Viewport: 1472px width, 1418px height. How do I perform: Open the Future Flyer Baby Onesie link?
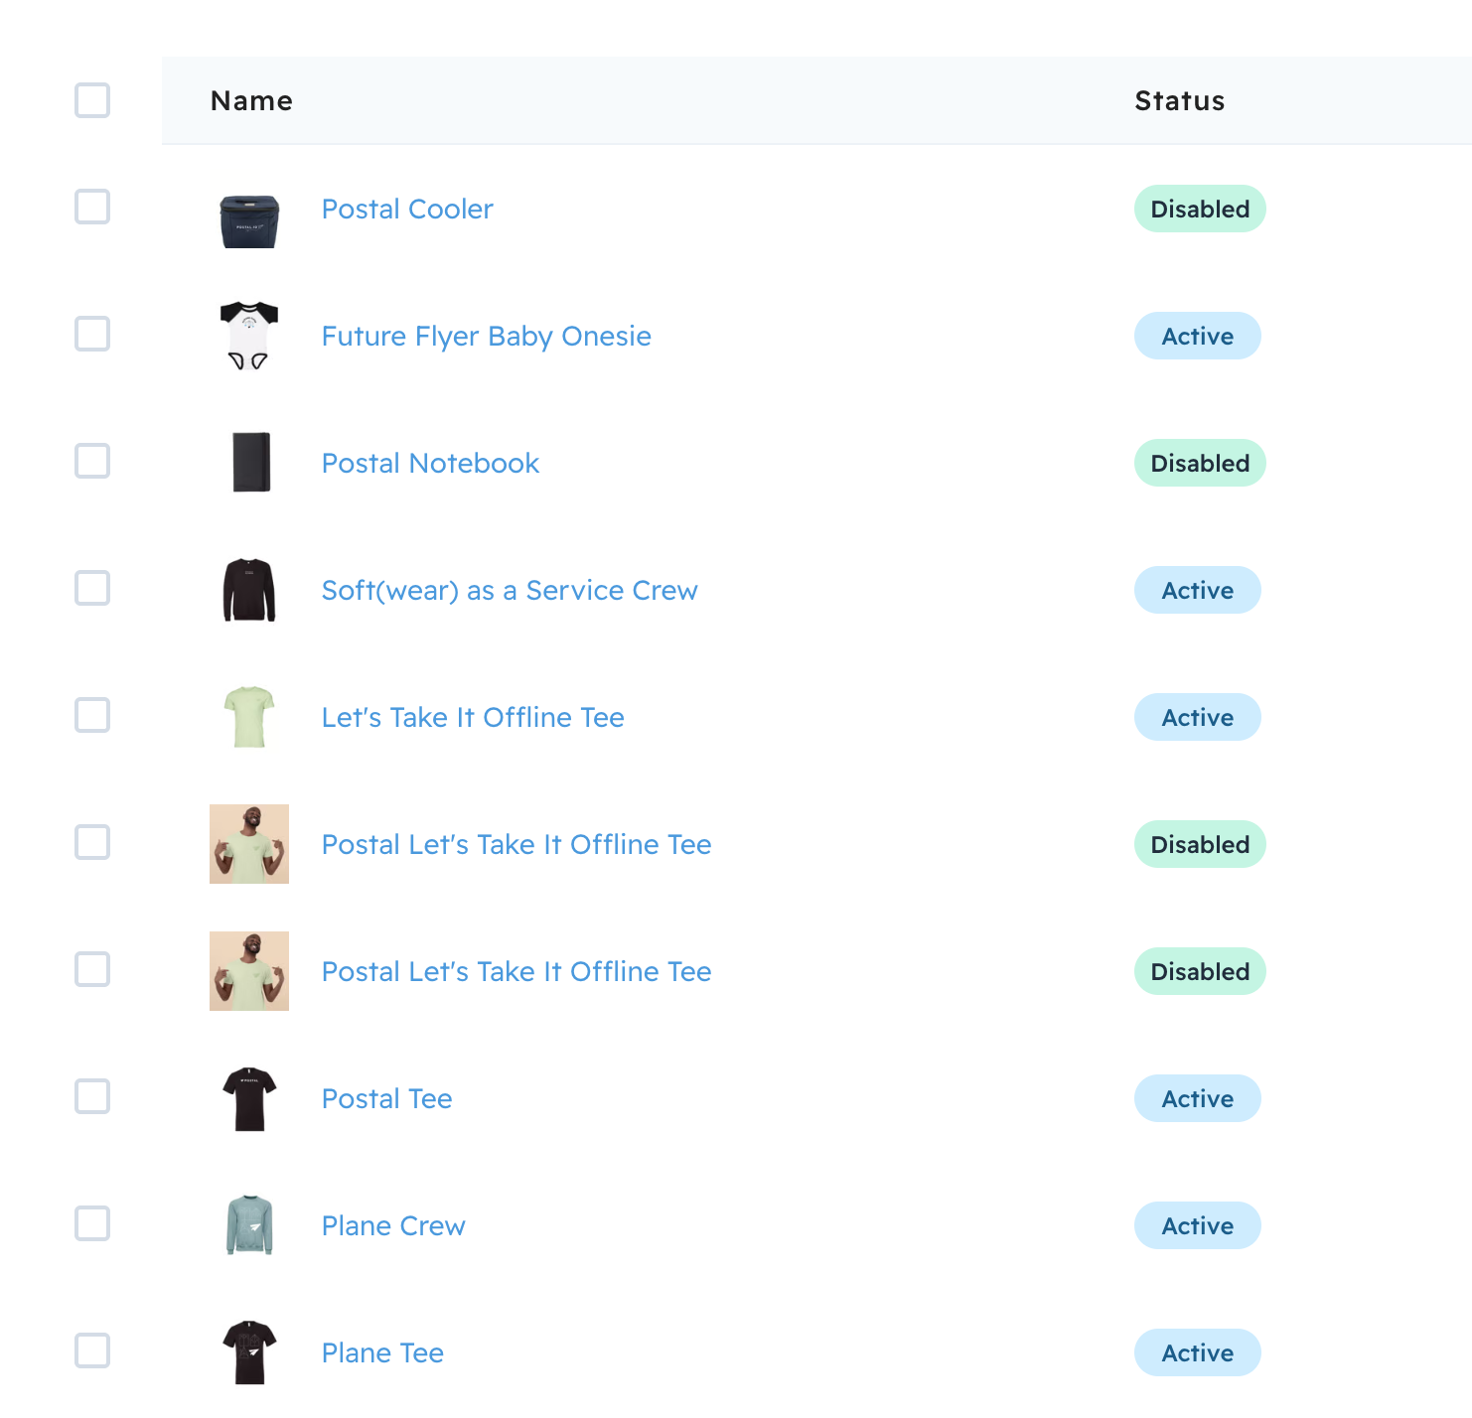pos(487,337)
